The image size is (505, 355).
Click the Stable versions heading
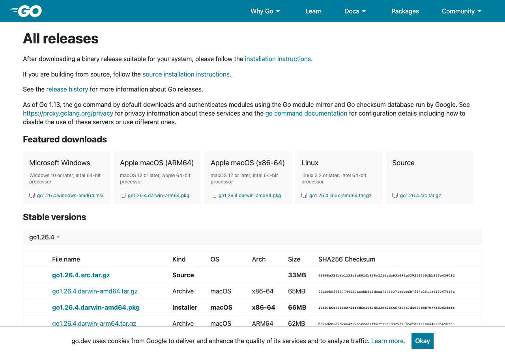coord(54,217)
